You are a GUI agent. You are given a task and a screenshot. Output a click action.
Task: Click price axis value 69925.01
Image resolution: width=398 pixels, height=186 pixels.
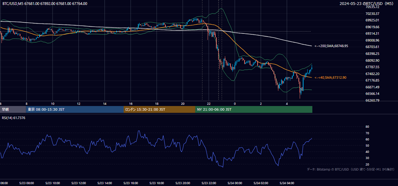(x=372, y=20)
